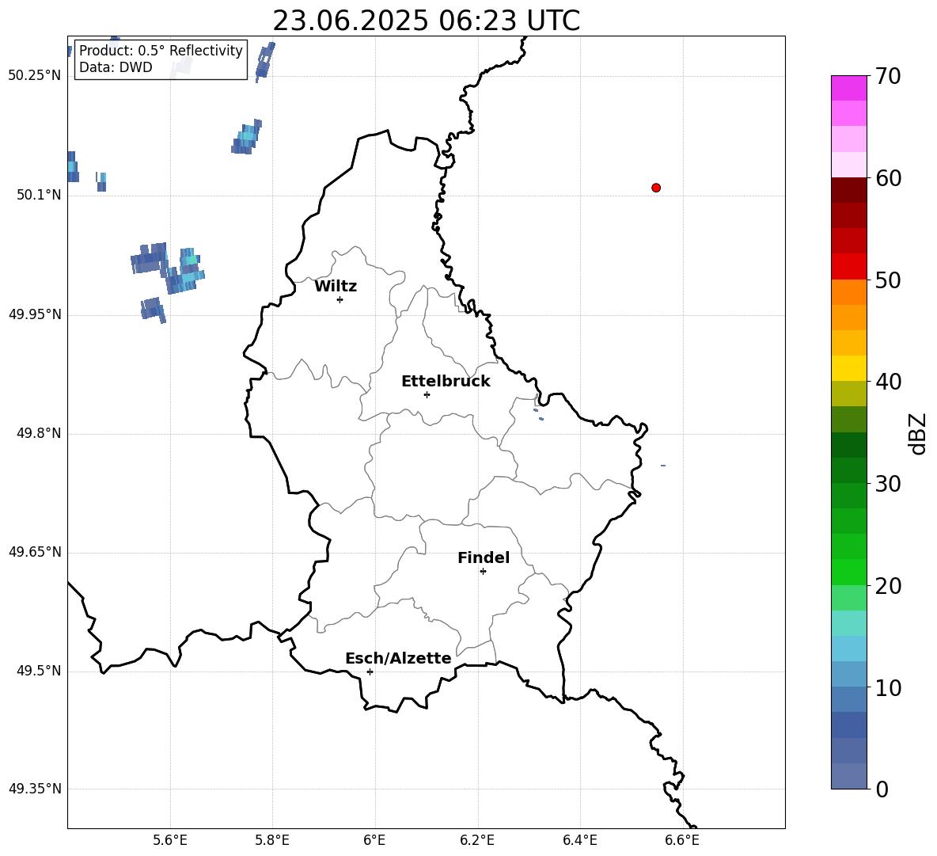Click the 49.5°N latitude label
937x856 pixels.
(x=39, y=671)
